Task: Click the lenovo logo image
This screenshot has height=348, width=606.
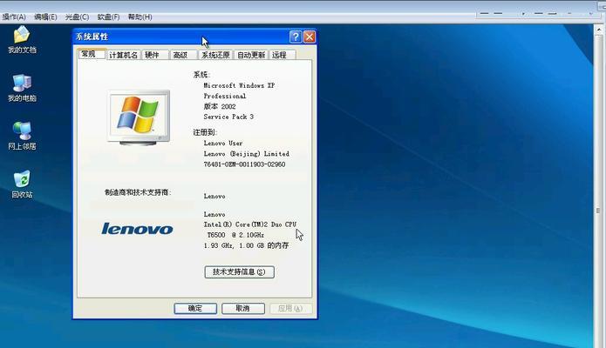Action: pos(137,229)
